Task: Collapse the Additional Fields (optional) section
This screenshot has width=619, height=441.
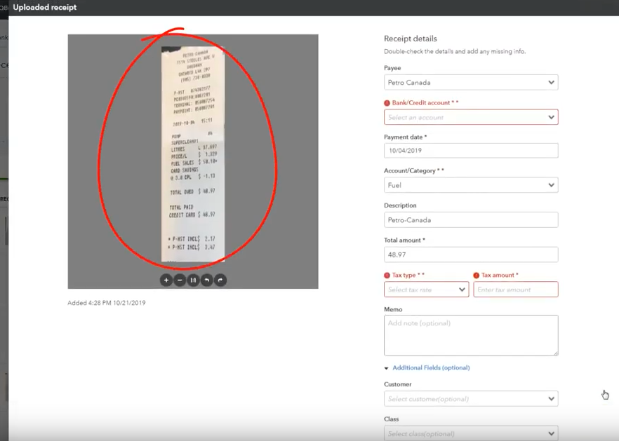Action: click(427, 367)
